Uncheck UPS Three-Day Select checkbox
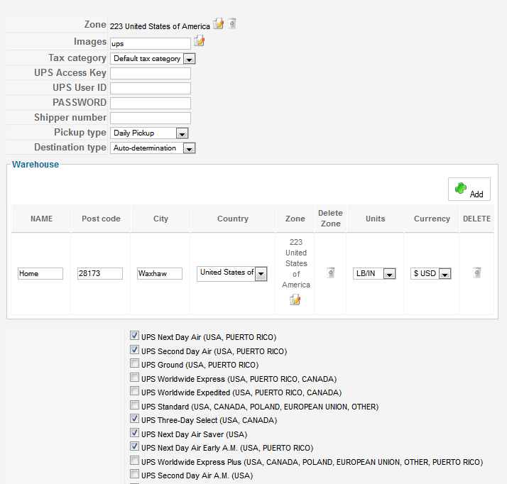Screen dimensions: 507x484 pyautogui.click(x=134, y=419)
